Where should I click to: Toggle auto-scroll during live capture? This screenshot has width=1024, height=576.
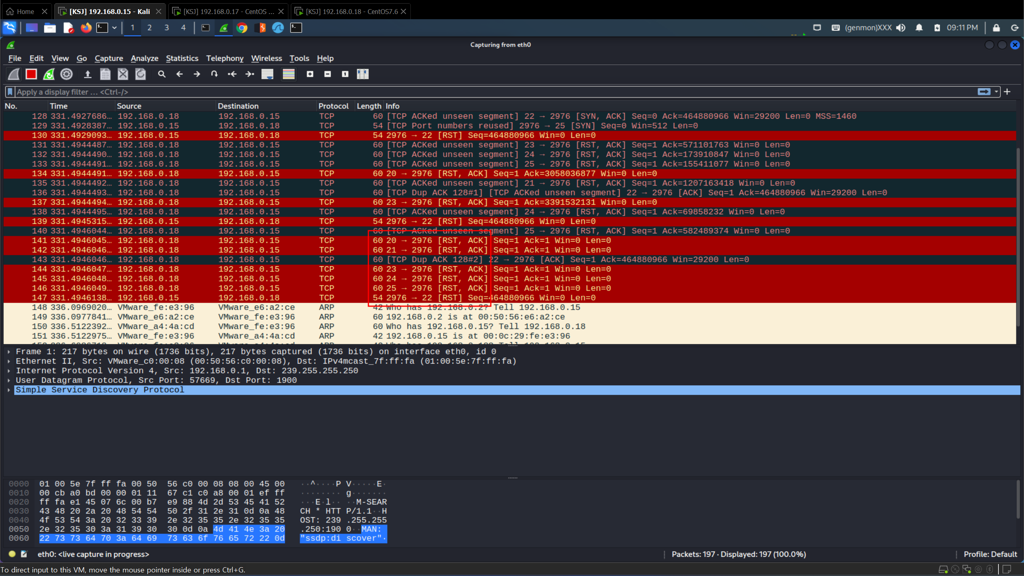click(x=267, y=74)
